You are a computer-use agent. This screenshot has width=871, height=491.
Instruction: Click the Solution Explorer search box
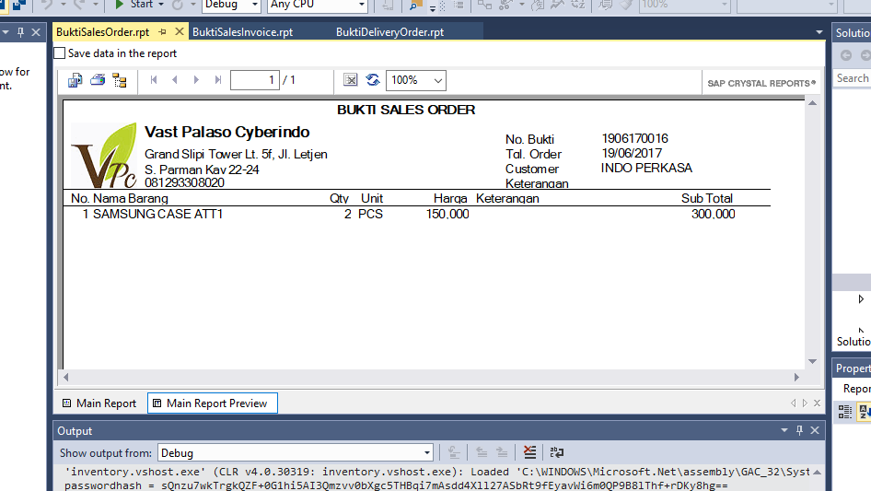tap(853, 78)
